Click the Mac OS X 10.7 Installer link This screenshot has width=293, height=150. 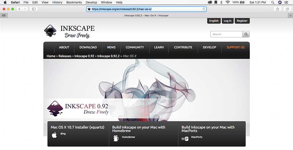click(77, 127)
